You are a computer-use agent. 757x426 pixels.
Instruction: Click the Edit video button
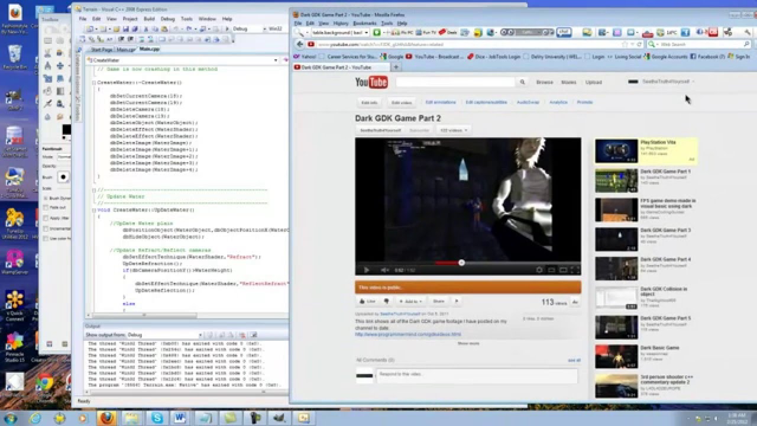[402, 102]
